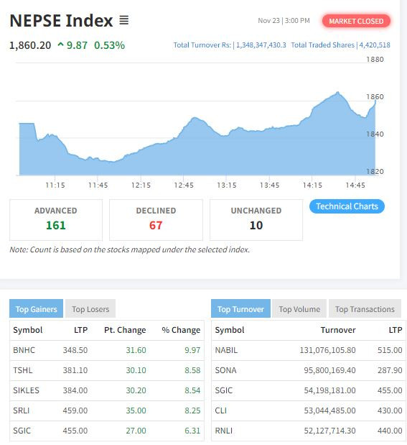This screenshot has height=445, width=407.
Task: Open SRLI symbol in gainers table
Action: [x=22, y=410]
